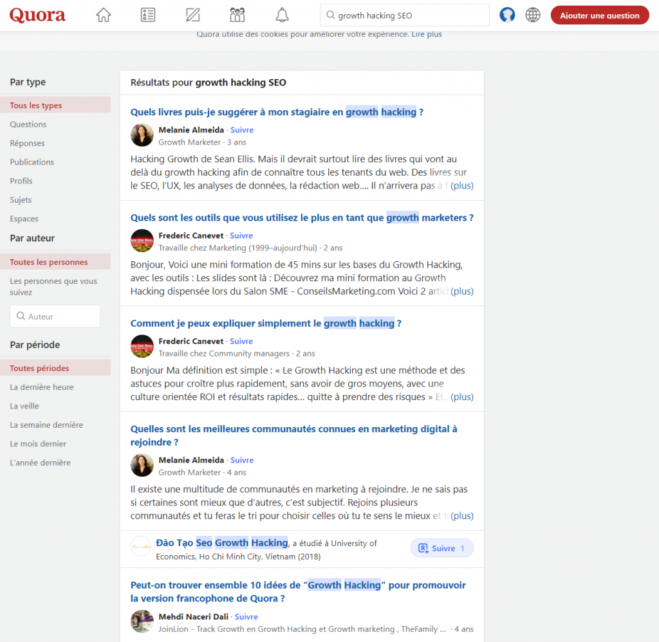Open question about livres pour stagiaire
The image size is (659, 642).
(277, 112)
